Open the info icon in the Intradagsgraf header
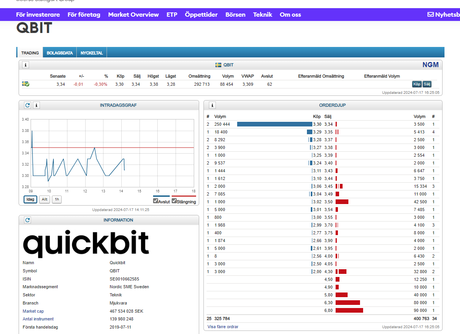 [36, 105]
